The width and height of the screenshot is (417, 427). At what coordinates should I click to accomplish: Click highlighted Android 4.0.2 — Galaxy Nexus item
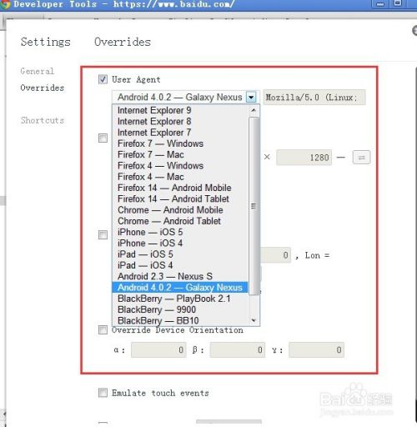pos(180,288)
